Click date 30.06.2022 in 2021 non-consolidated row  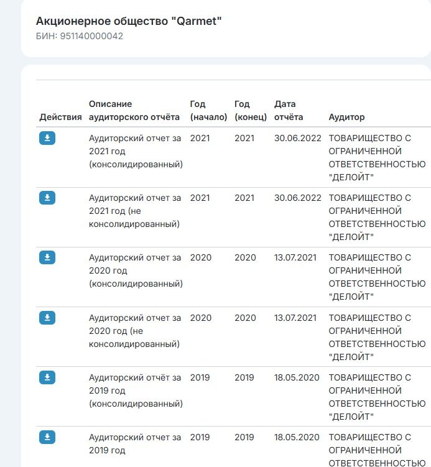(297, 198)
